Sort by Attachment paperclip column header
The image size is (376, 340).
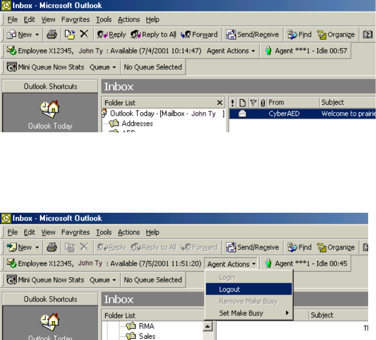coord(263,103)
